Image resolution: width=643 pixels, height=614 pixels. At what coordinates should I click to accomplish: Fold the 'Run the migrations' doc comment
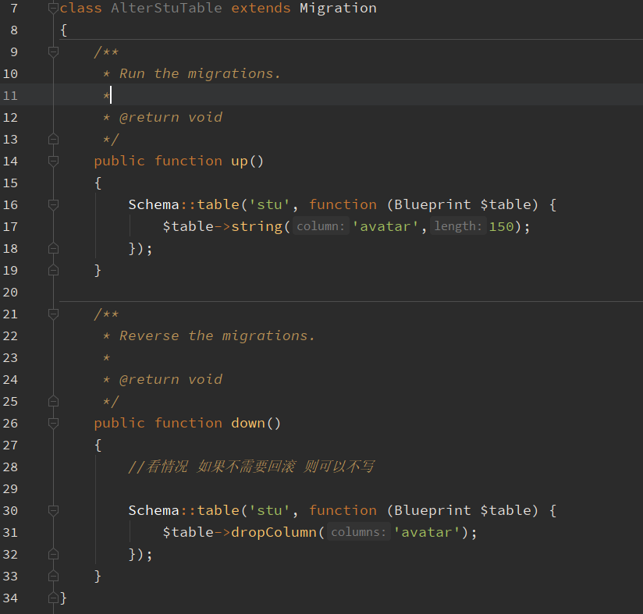[x=53, y=52]
